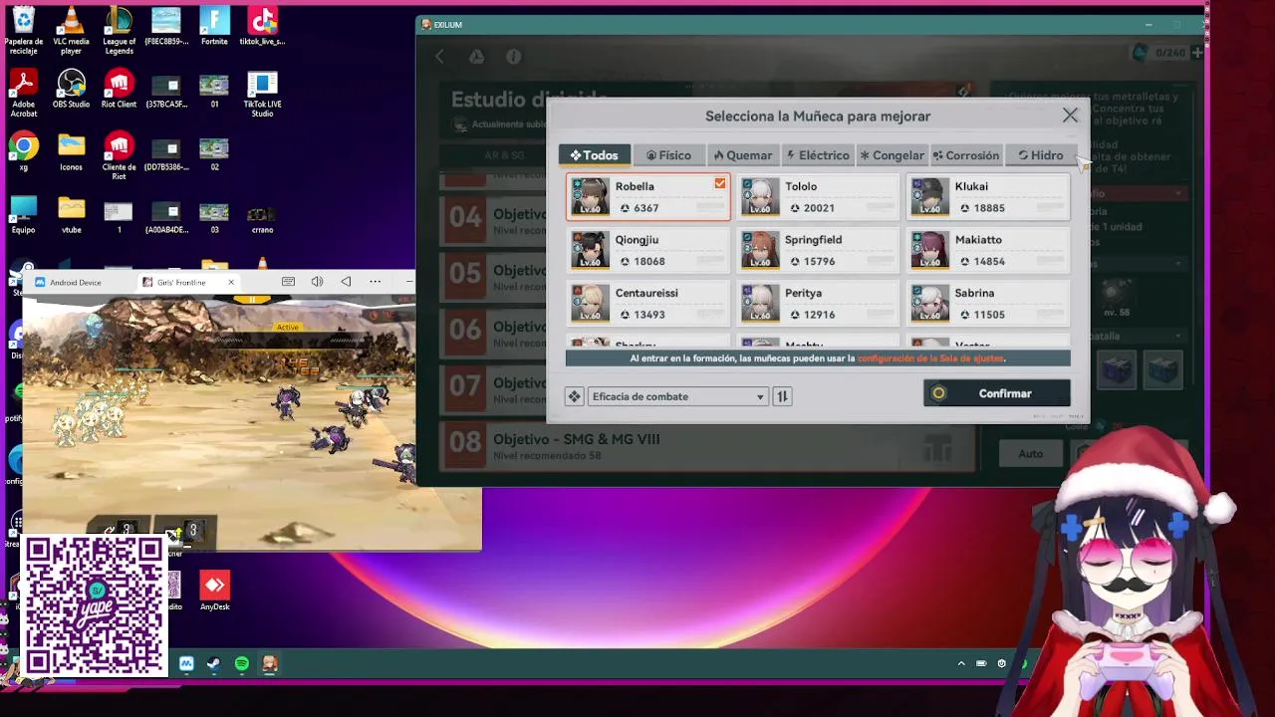This screenshot has width=1275, height=717.
Task: Open the Equipo desktop icon
Action: [x=23, y=215]
